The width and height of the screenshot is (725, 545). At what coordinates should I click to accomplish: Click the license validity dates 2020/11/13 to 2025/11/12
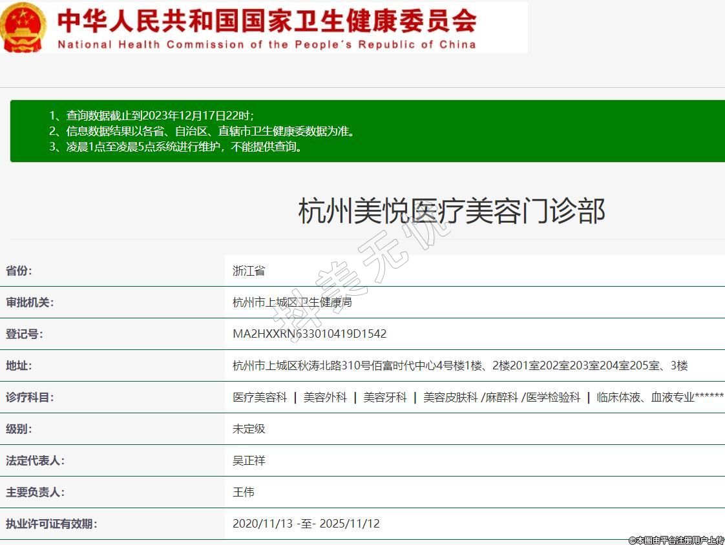306,524
